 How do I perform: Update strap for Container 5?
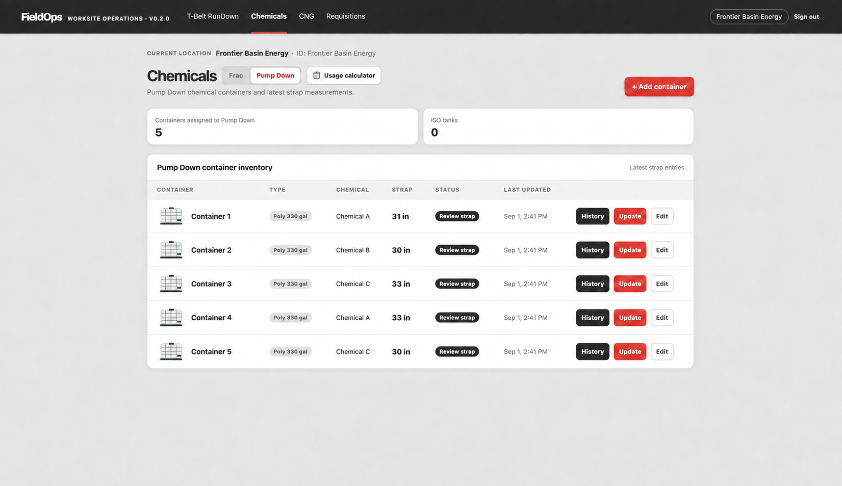[x=630, y=351]
